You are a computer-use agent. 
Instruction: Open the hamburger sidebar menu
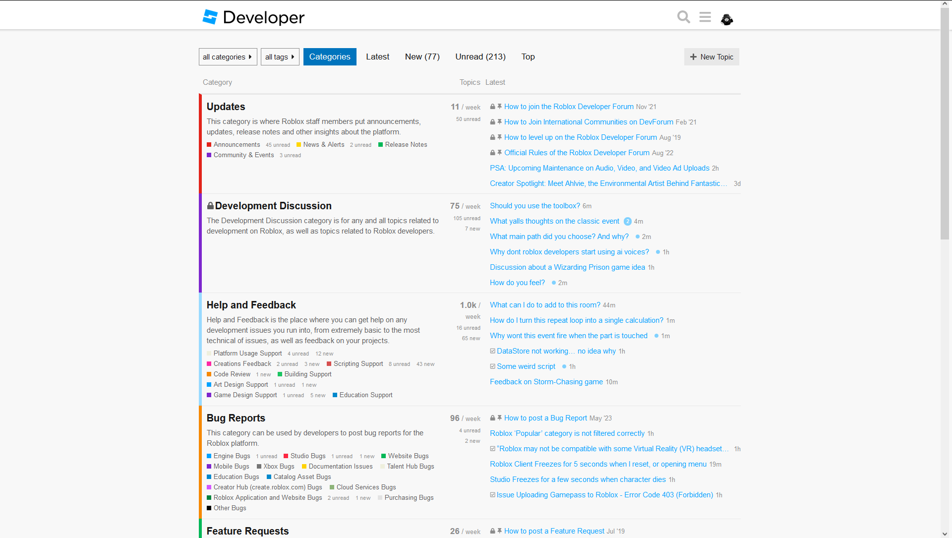[x=705, y=16]
